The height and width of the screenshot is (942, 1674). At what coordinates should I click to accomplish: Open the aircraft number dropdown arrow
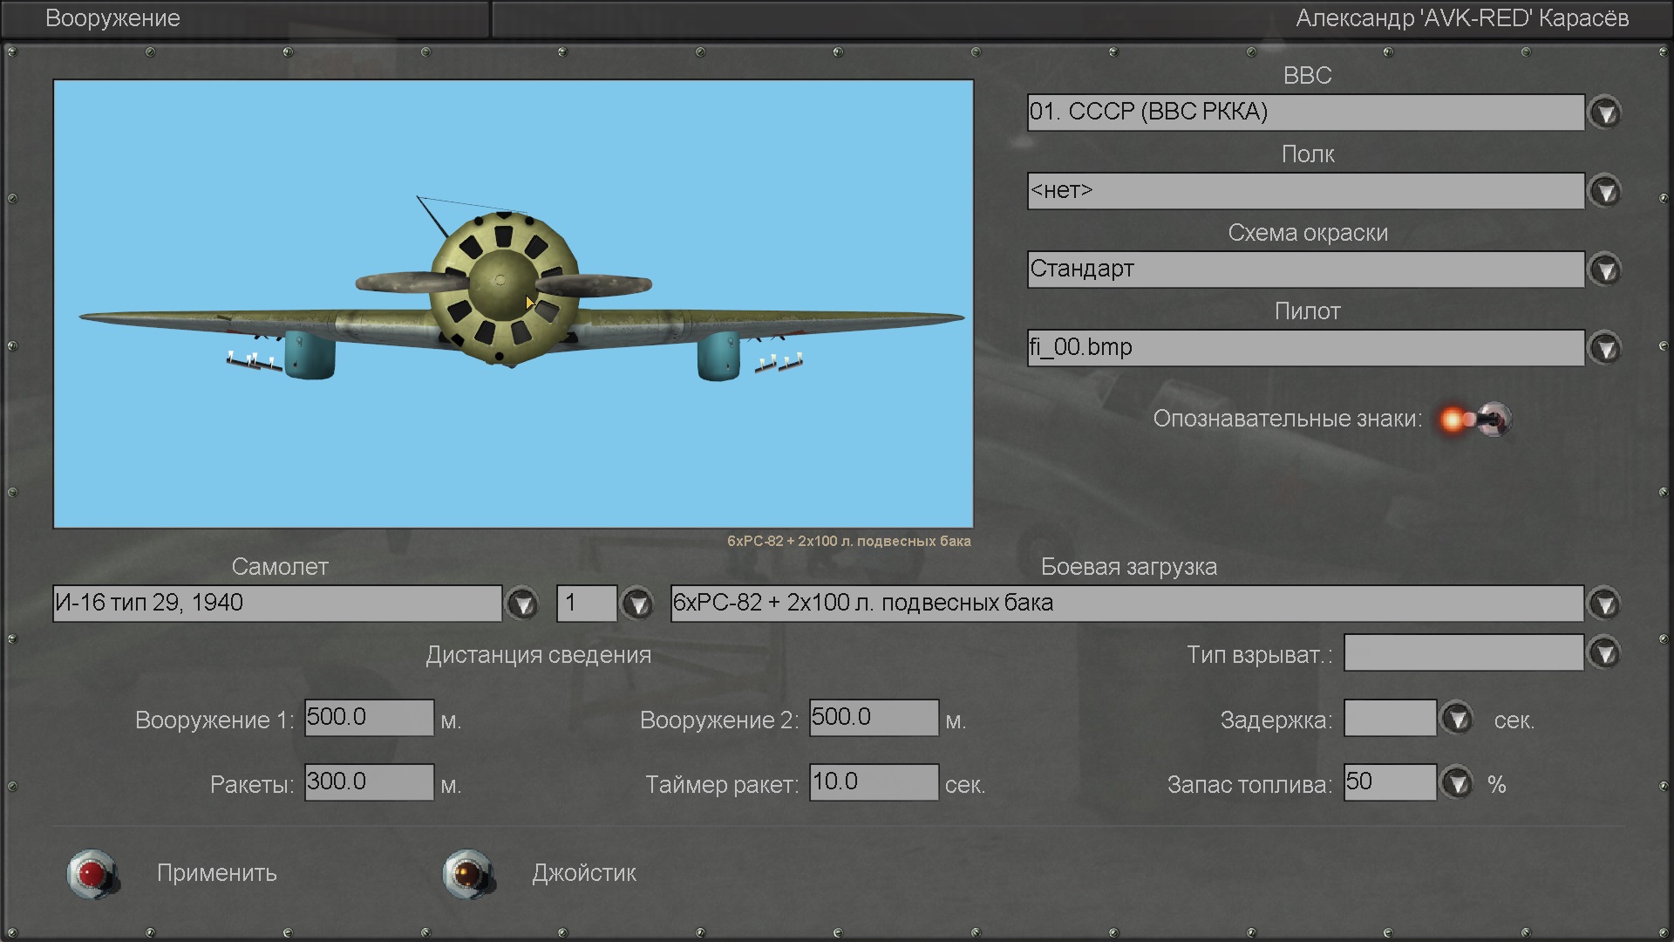coord(637,604)
